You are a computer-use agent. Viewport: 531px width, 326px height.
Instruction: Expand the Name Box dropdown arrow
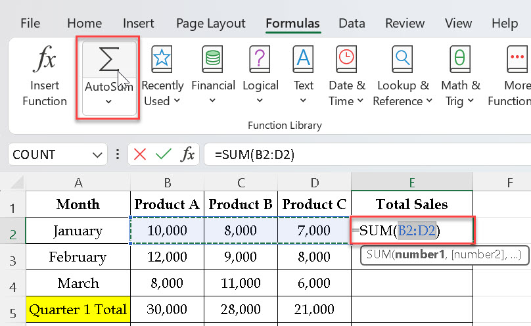coord(97,155)
